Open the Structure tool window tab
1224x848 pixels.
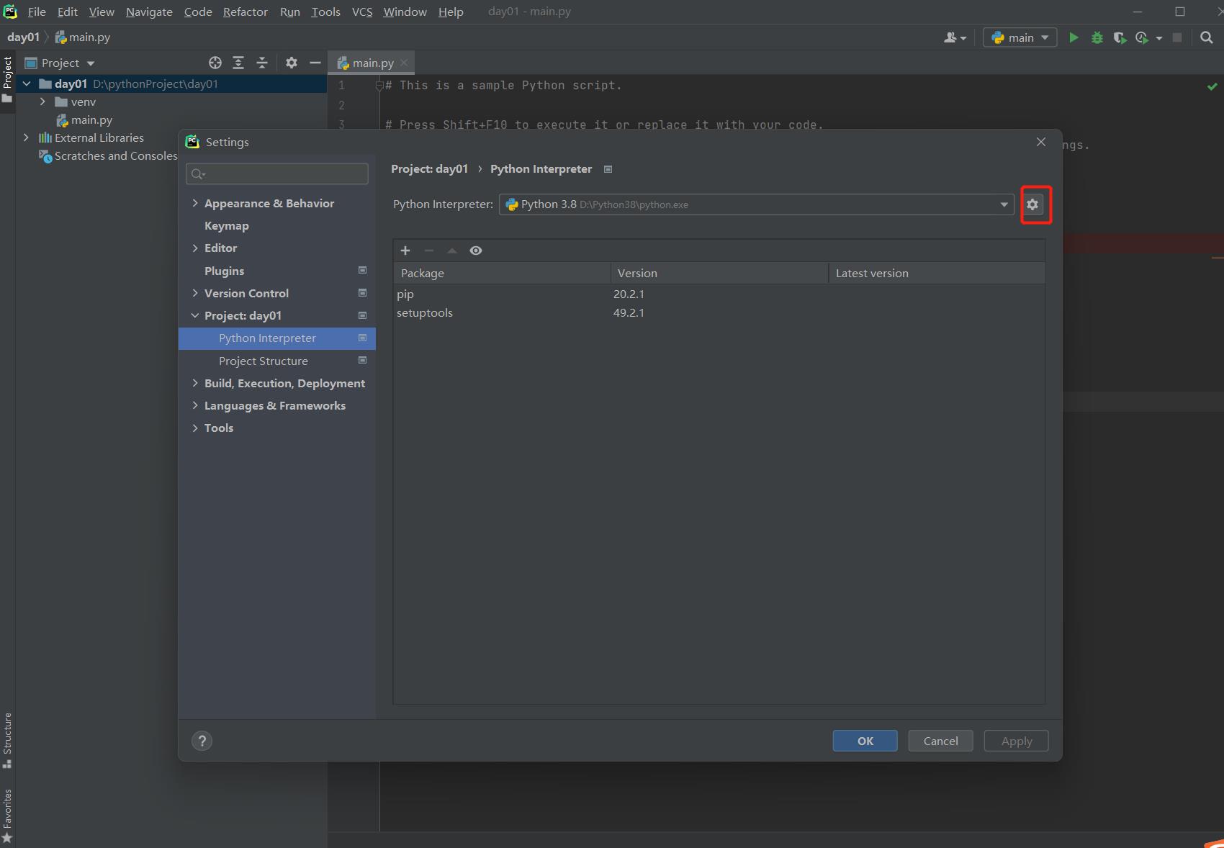[7, 740]
